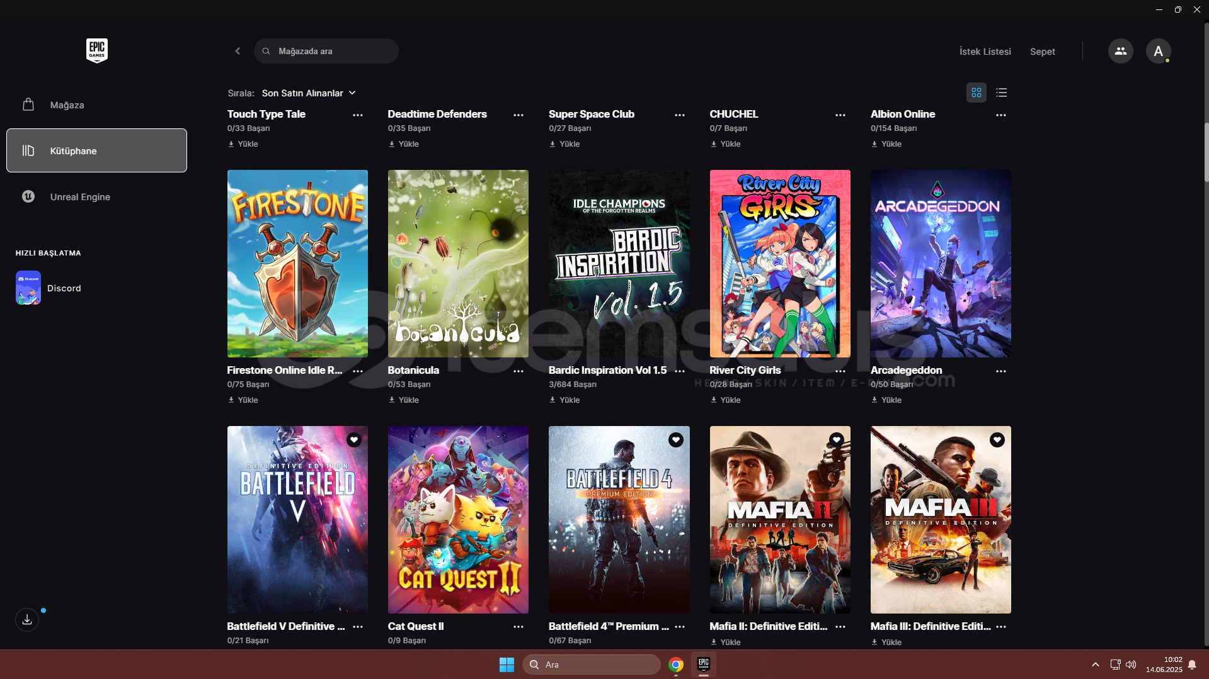This screenshot has width=1209, height=679.
Task: Install Albion Online via Yükle
Action: pos(886,144)
